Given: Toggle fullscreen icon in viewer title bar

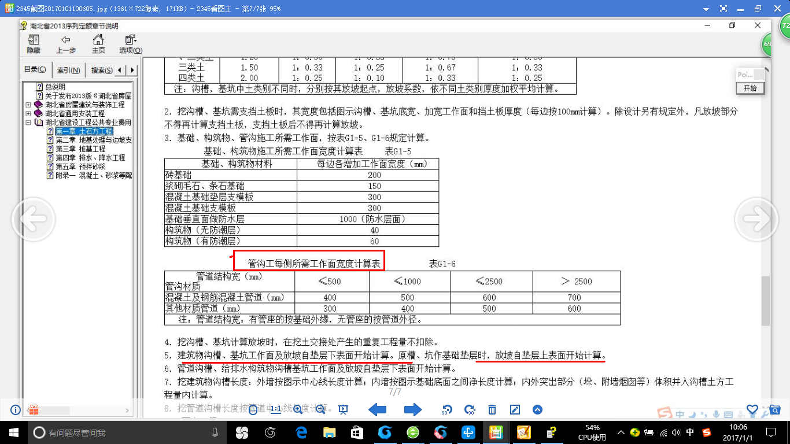Looking at the screenshot, I should (x=723, y=9).
